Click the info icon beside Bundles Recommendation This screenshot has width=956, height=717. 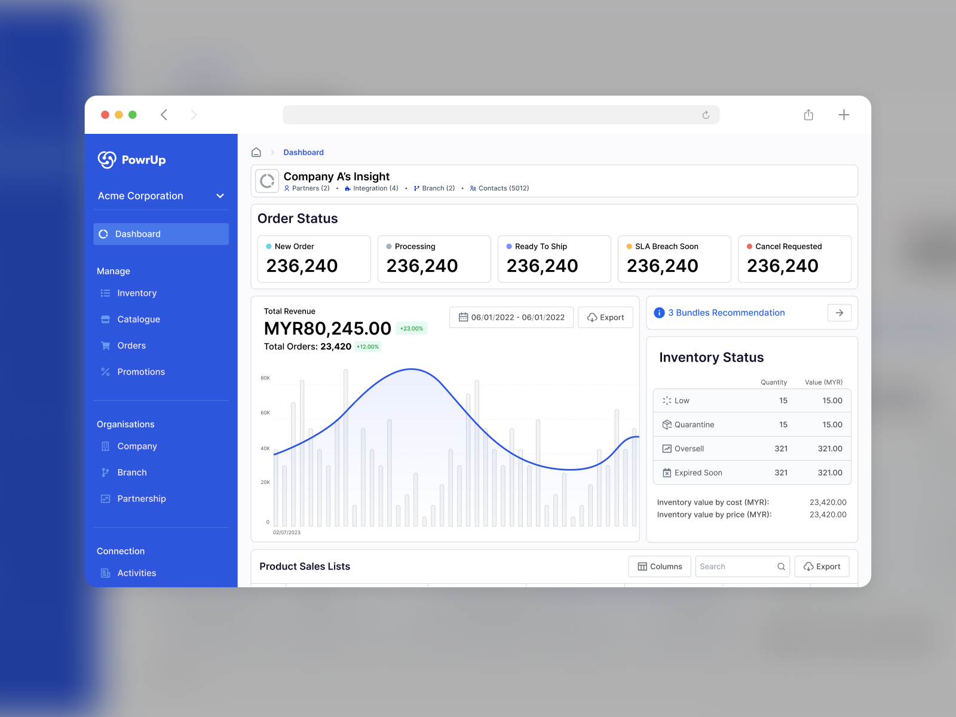click(x=660, y=313)
